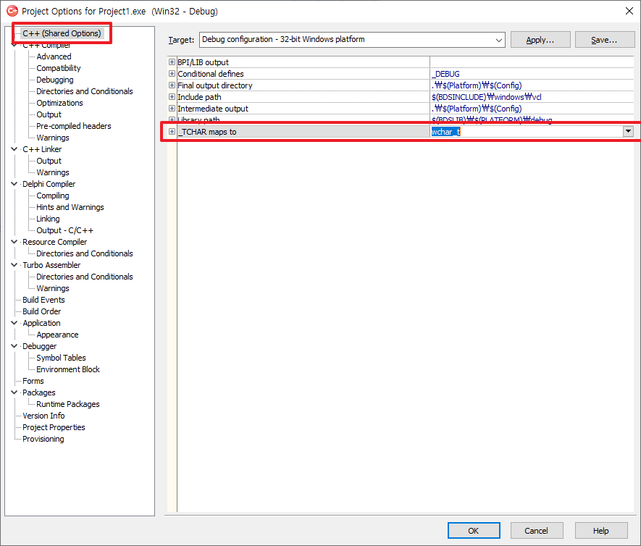Viewport: 641px width, 546px height.
Task: Collapse the Debugger node
Action: coord(14,346)
